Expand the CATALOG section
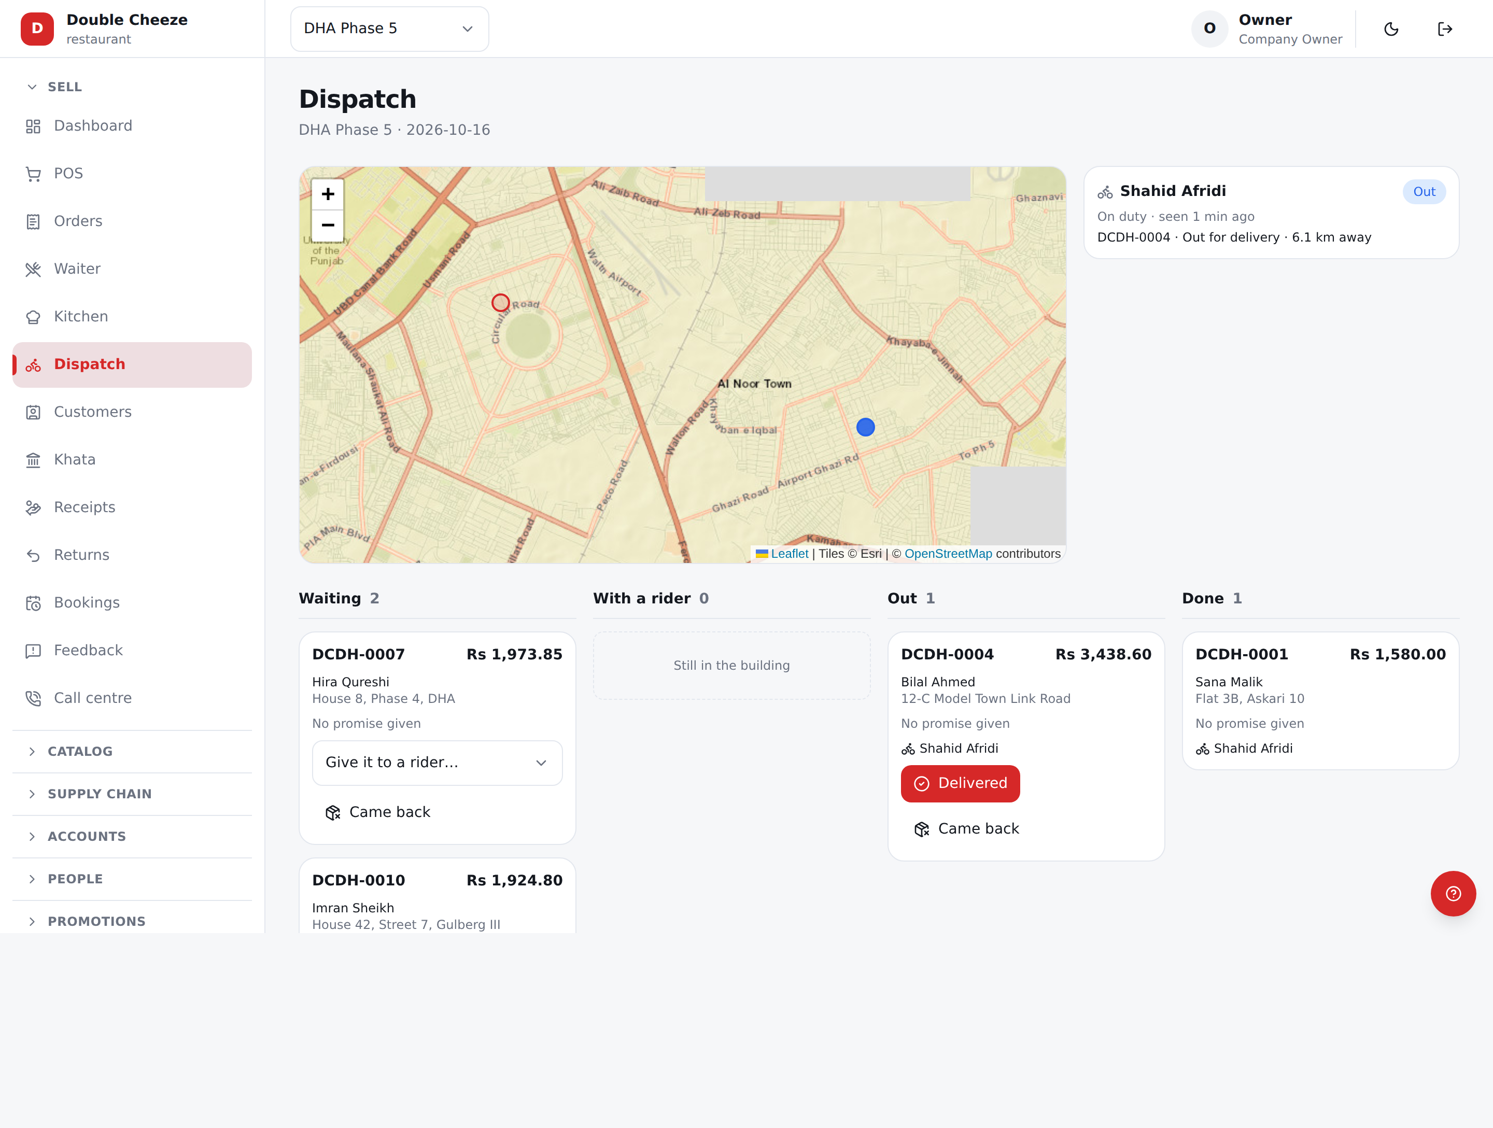This screenshot has width=1493, height=1128. coord(132,751)
